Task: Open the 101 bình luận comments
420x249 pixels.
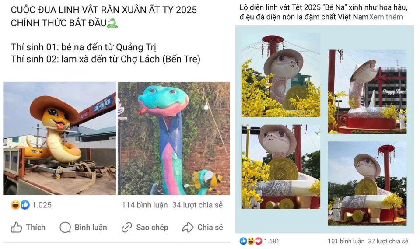Action: pyautogui.click(x=346, y=241)
